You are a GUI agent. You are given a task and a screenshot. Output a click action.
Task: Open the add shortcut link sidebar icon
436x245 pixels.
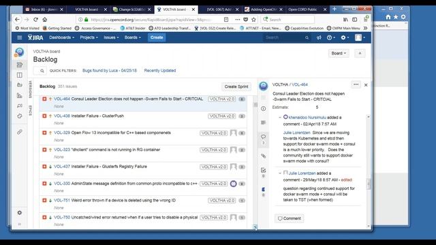tap(20, 132)
